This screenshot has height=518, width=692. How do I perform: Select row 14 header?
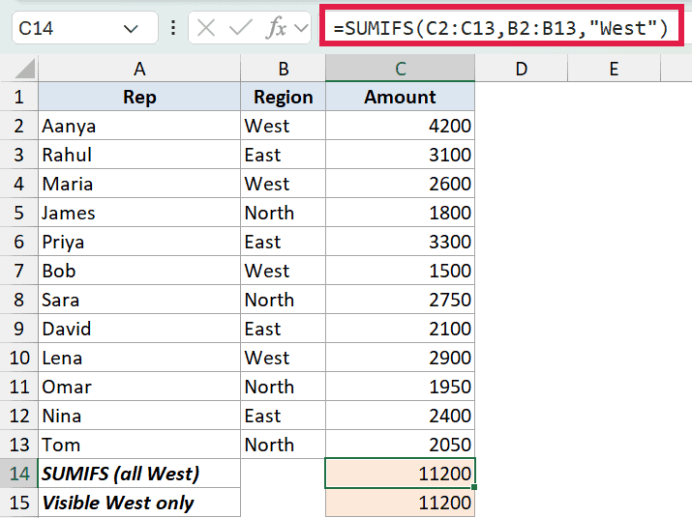19,474
